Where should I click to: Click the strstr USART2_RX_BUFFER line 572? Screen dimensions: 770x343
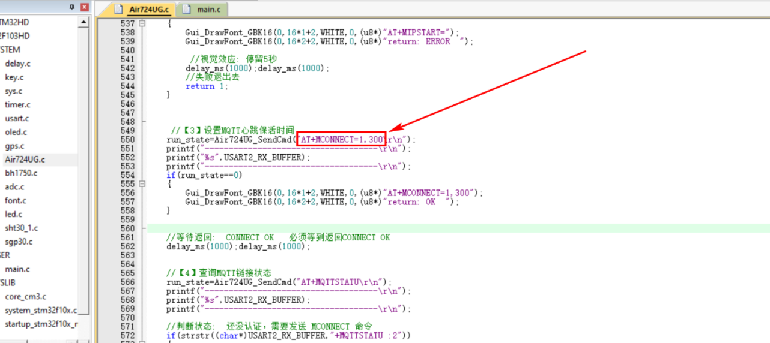point(288,335)
